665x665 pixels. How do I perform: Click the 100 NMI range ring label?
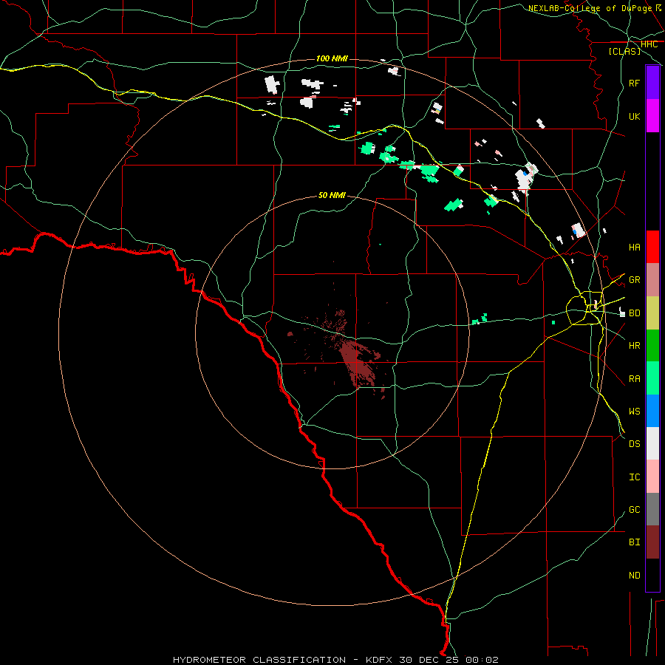(332, 58)
